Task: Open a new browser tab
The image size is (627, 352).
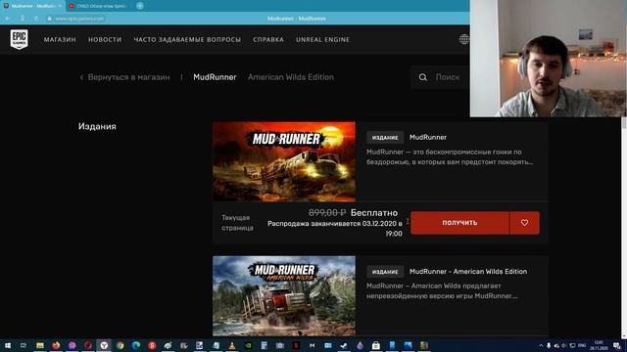Action: pyautogui.click(x=139, y=6)
